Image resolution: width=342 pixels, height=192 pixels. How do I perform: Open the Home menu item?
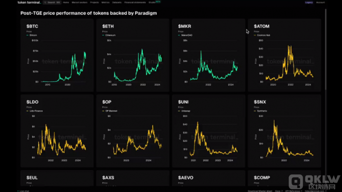click(x=66, y=2)
